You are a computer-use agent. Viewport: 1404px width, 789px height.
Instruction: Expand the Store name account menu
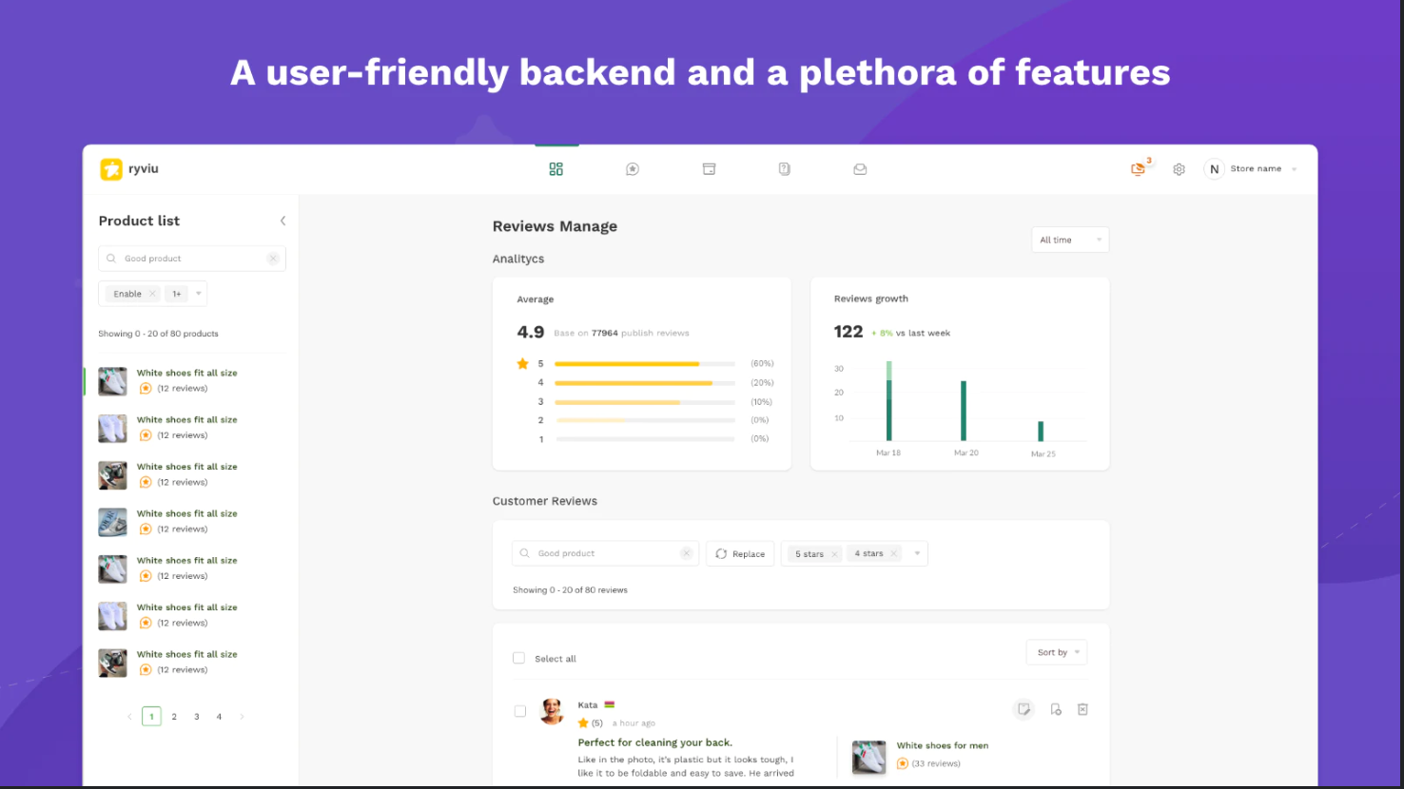(1252, 169)
